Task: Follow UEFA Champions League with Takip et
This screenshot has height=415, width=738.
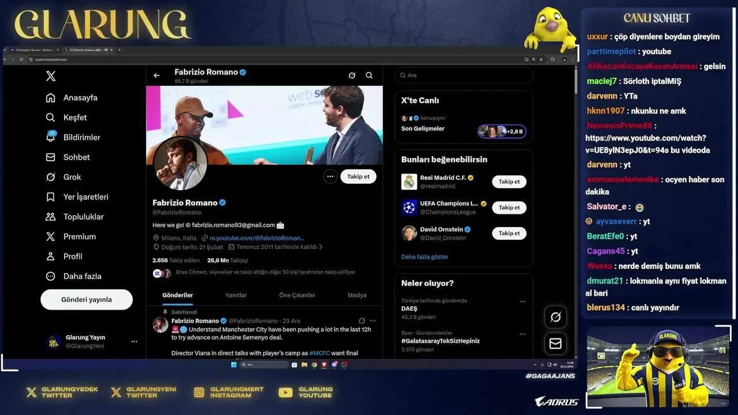Action: pyautogui.click(x=509, y=207)
